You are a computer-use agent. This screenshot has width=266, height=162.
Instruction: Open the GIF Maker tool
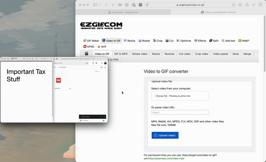[x=91, y=41]
